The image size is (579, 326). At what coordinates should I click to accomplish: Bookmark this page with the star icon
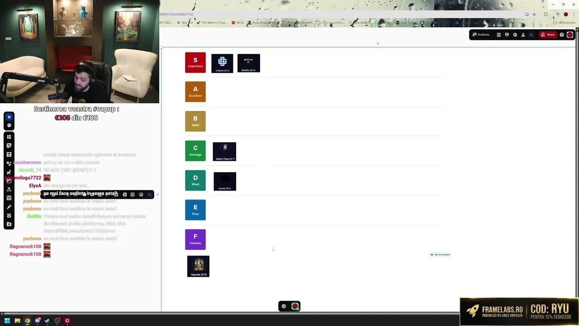click(x=534, y=14)
